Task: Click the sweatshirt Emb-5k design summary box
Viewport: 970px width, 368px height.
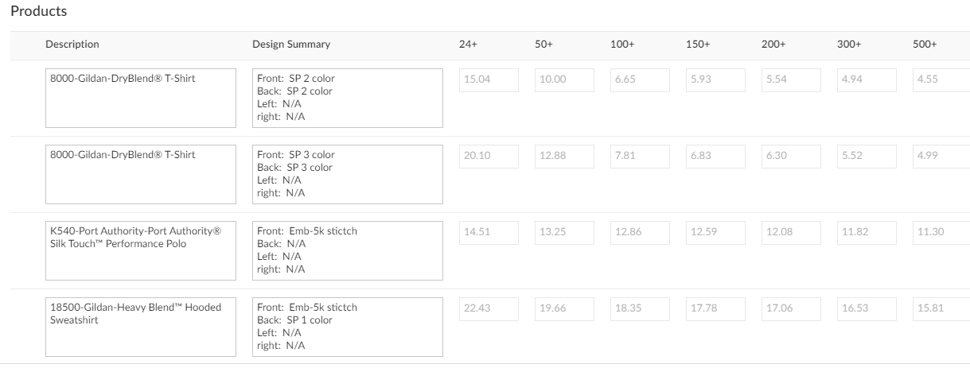Action: [x=347, y=327]
